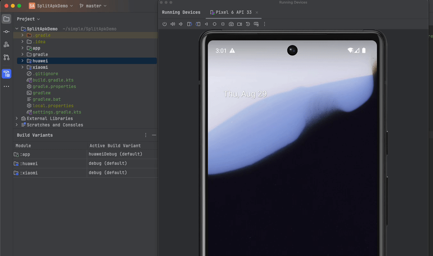Screen dimensions: 433x256
Task: Select the gradlew.bat file
Action: 46,99
